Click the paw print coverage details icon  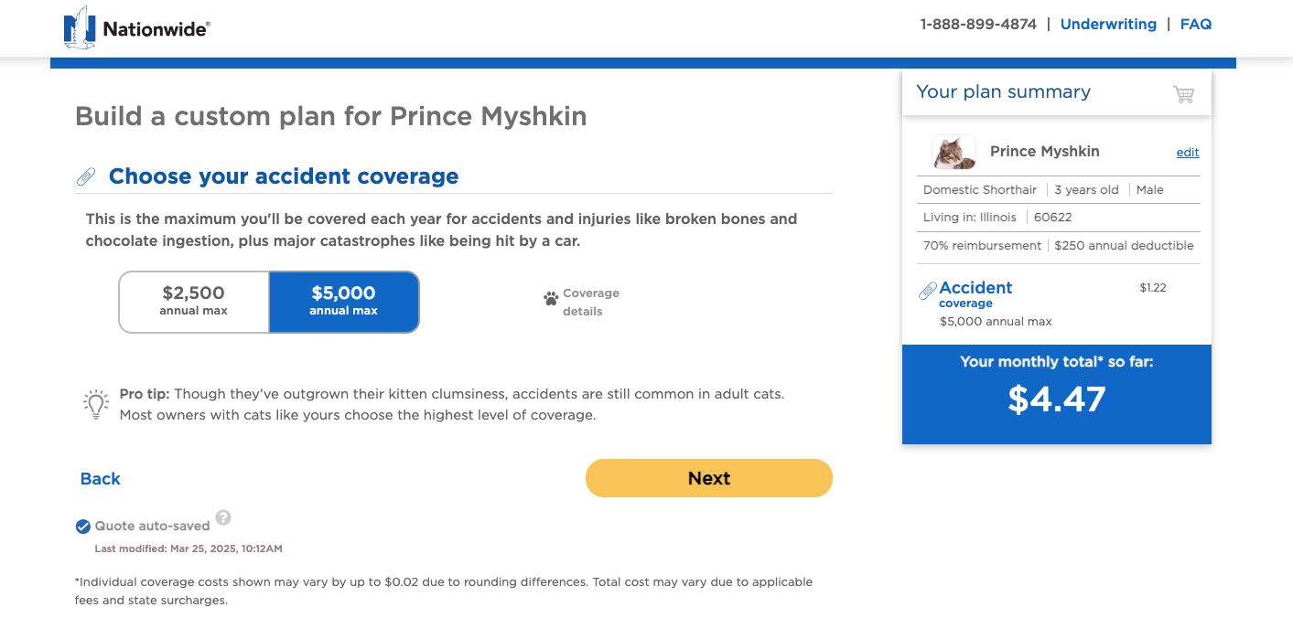[551, 298]
